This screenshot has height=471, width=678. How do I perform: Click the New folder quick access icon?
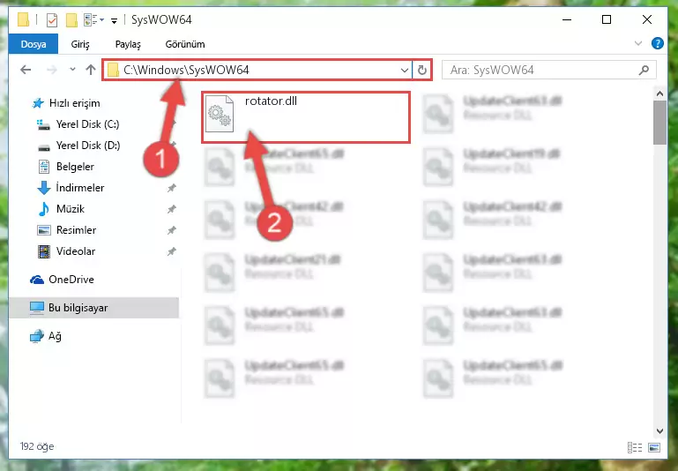tap(71, 20)
